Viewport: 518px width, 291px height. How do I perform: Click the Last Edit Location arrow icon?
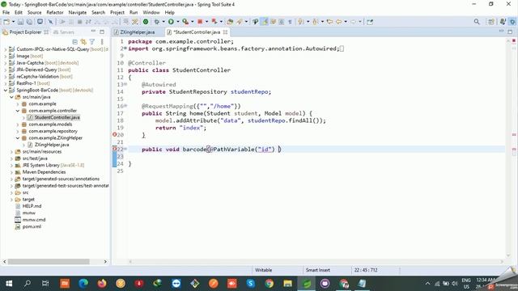(x=329, y=22)
